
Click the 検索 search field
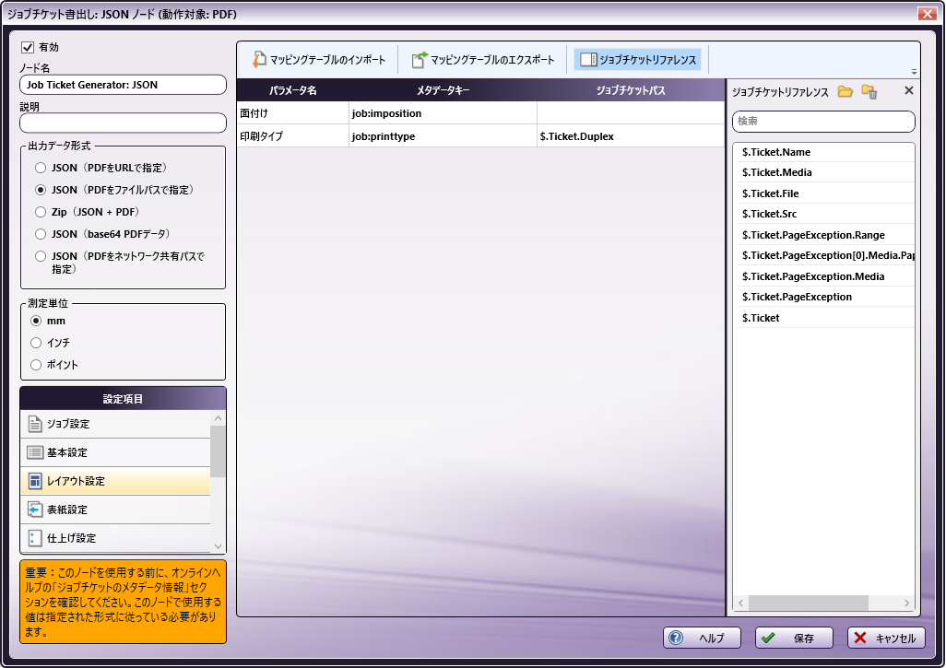point(823,122)
